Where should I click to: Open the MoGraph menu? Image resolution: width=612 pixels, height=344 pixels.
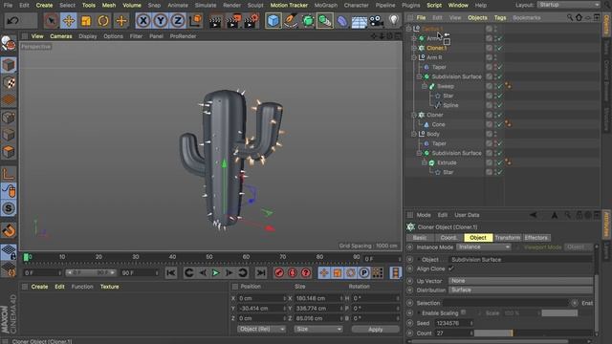click(326, 5)
